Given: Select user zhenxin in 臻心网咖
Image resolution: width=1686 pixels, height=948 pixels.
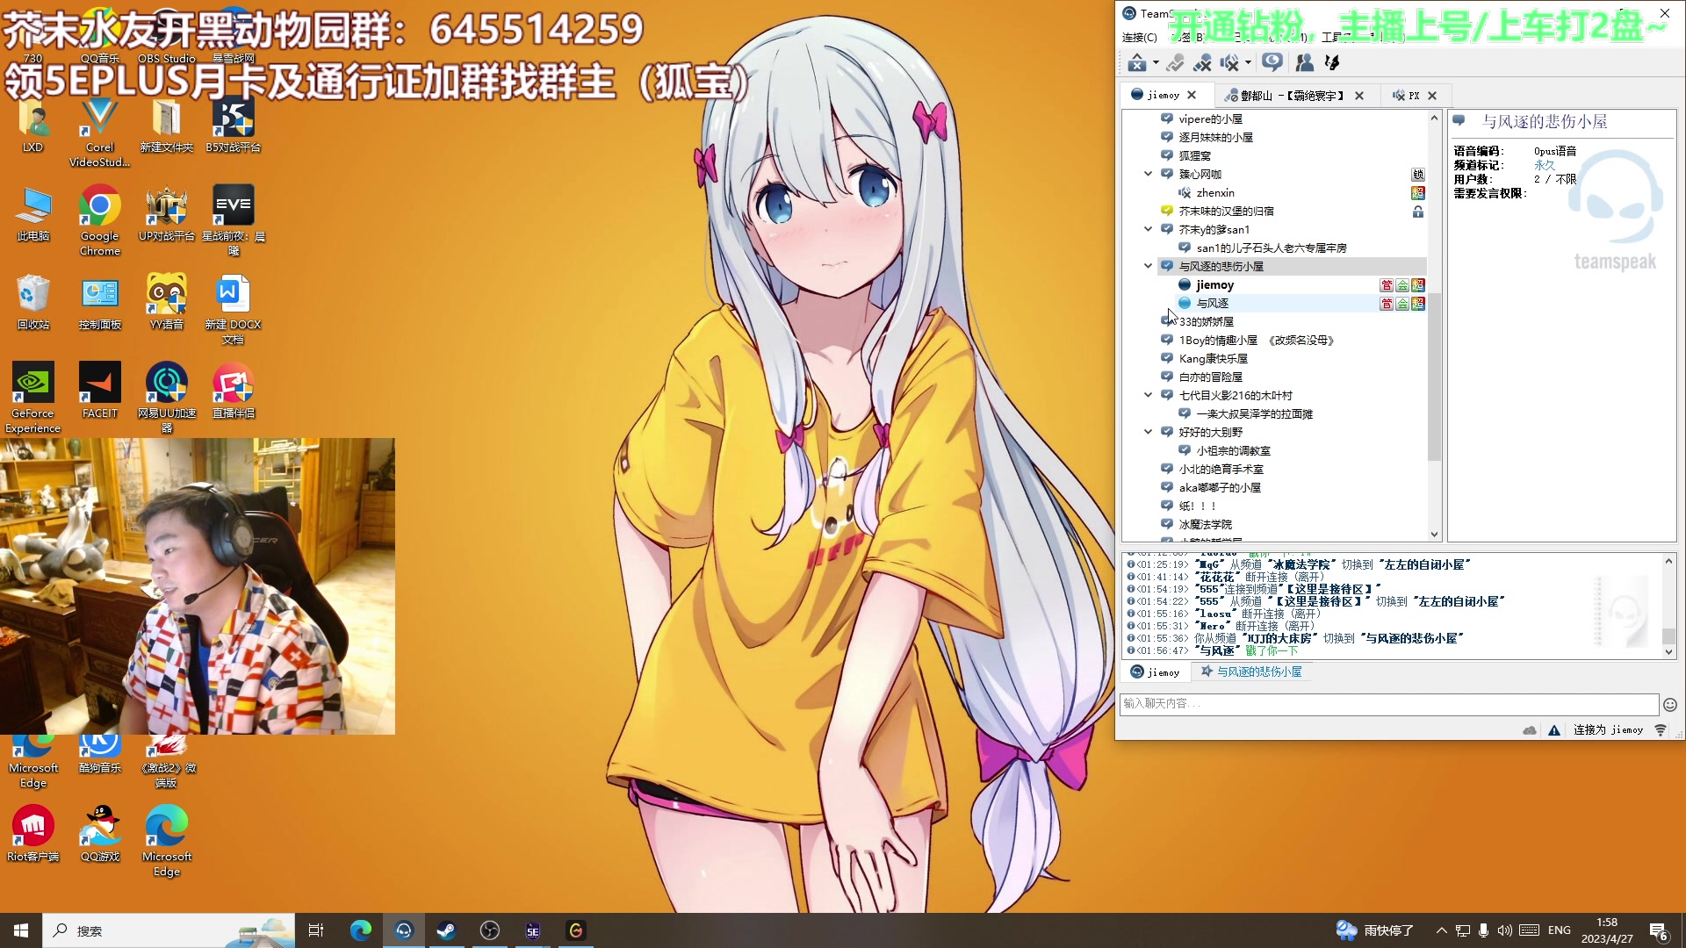Looking at the screenshot, I should coord(1214,192).
